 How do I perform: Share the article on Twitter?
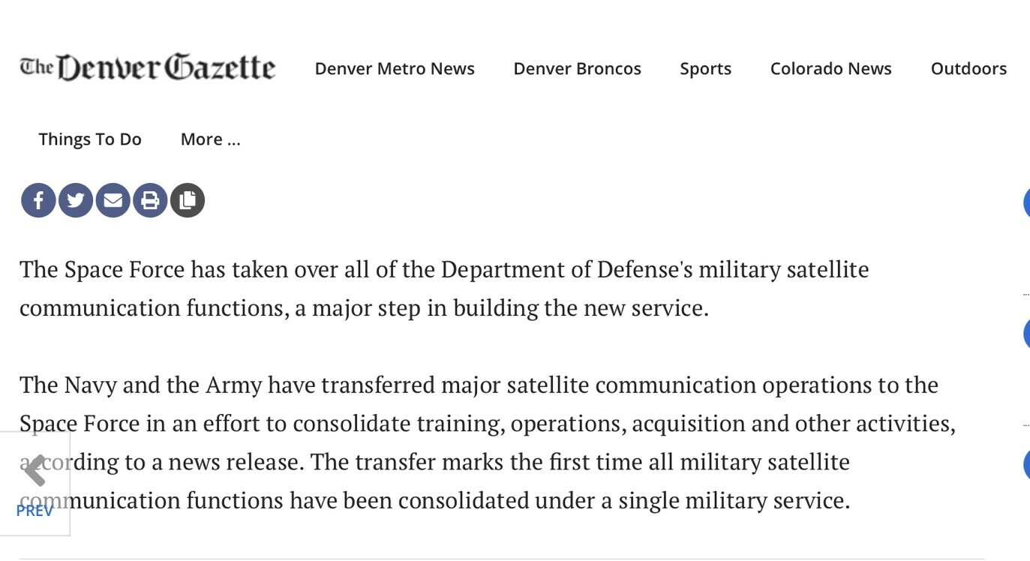(x=76, y=200)
